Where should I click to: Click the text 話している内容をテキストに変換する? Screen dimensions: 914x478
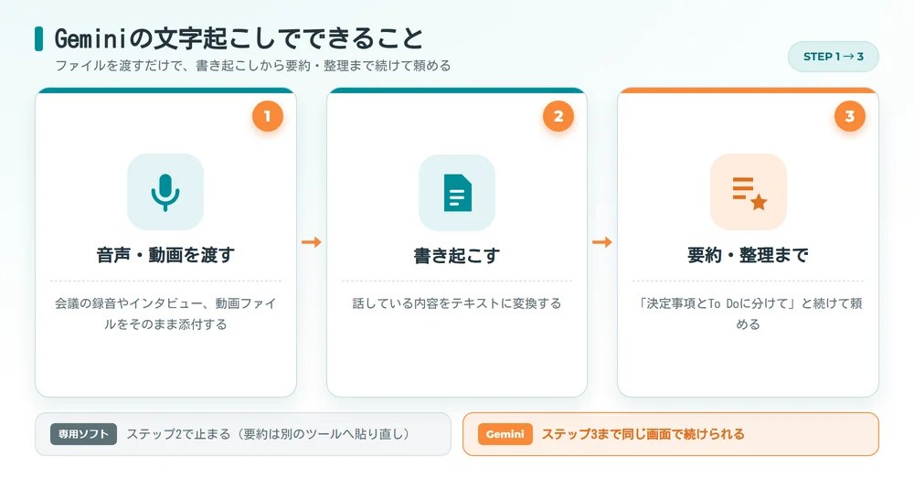click(x=457, y=303)
